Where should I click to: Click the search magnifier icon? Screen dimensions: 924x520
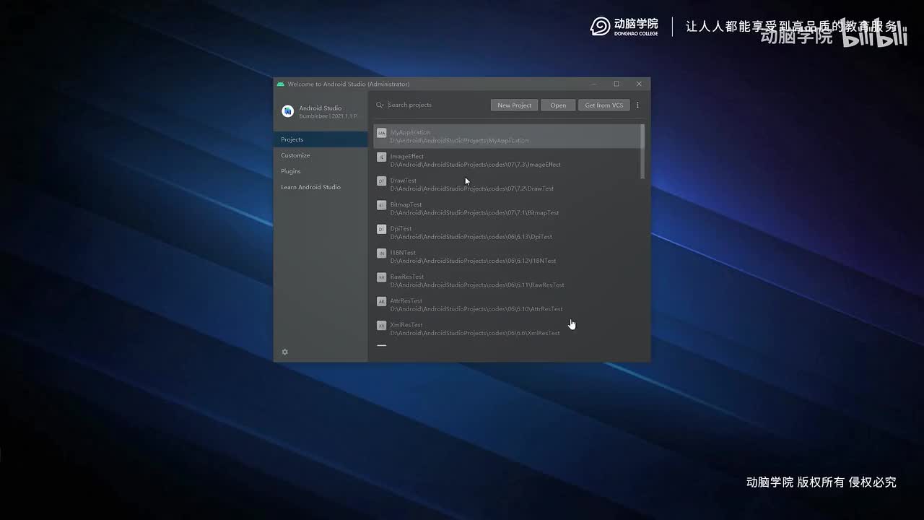pyautogui.click(x=380, y=105)
